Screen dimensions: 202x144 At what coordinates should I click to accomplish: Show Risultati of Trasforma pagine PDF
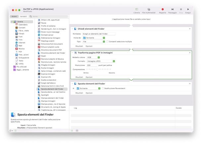(x=79, y=77)
